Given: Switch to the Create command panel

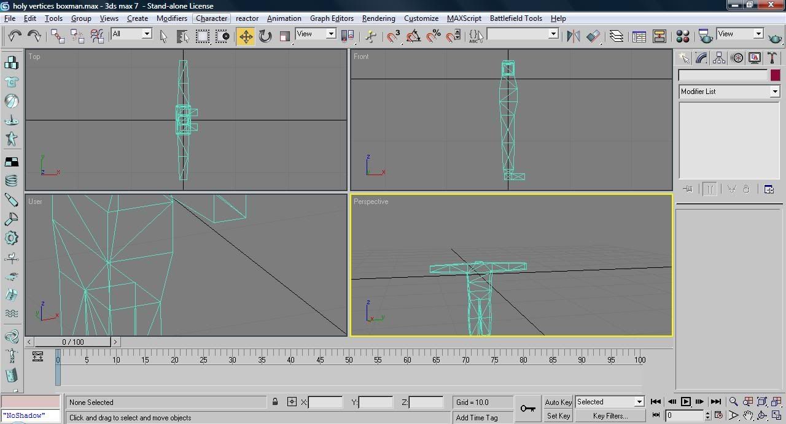Looking at the screenshot, I should 683,58.
